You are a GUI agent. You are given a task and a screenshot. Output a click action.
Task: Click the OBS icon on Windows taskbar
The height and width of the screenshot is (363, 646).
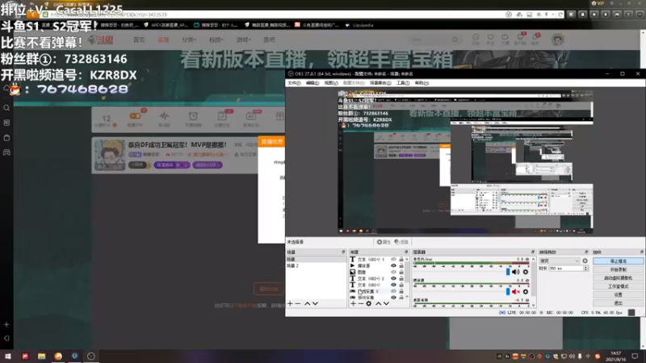point(91,356)
